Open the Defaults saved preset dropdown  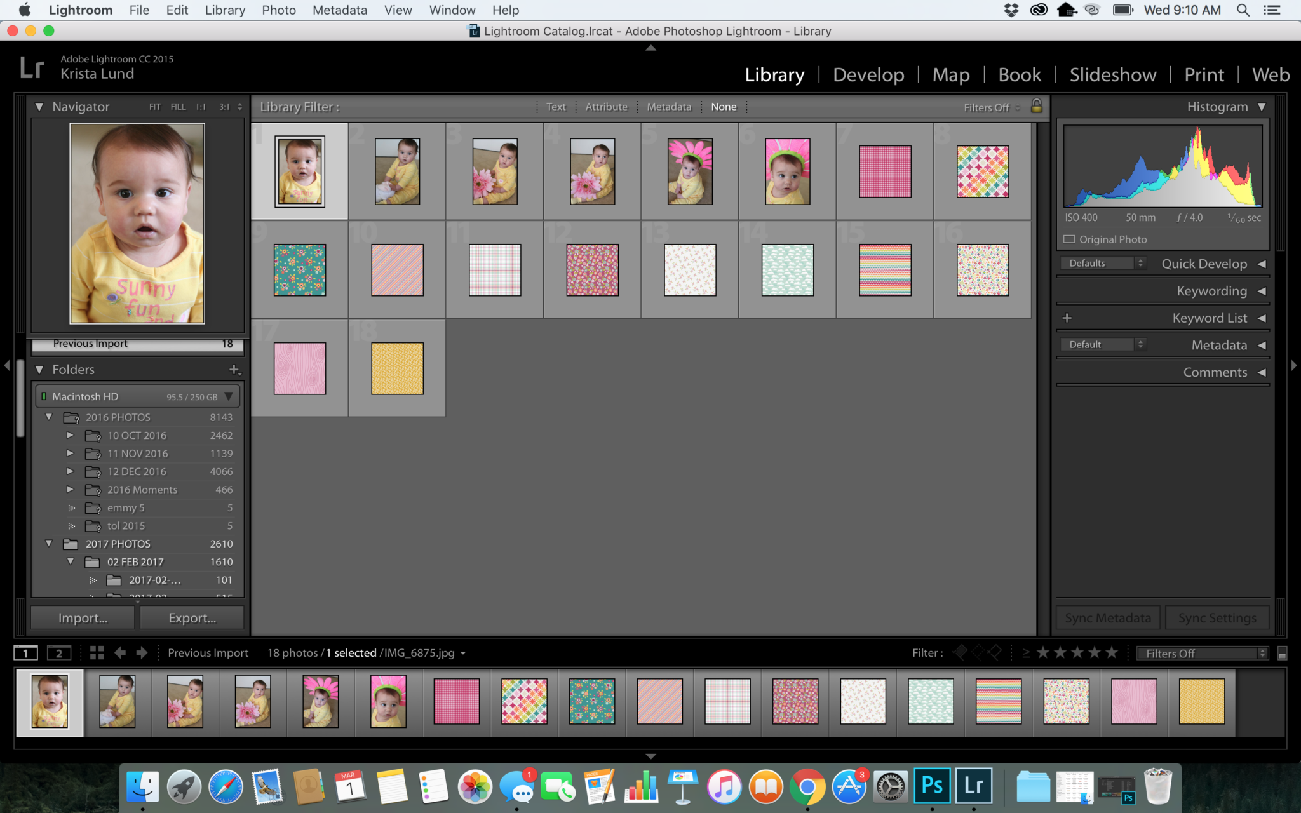(x=1103, y=263)
